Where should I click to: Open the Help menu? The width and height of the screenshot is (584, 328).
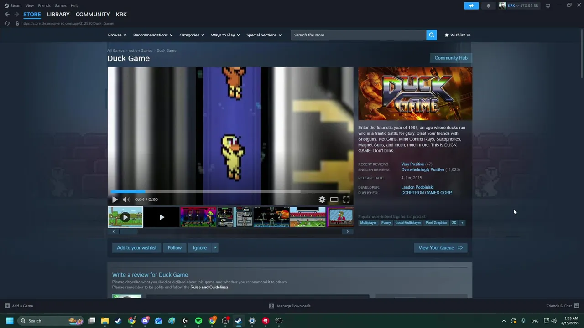point(74,5)
